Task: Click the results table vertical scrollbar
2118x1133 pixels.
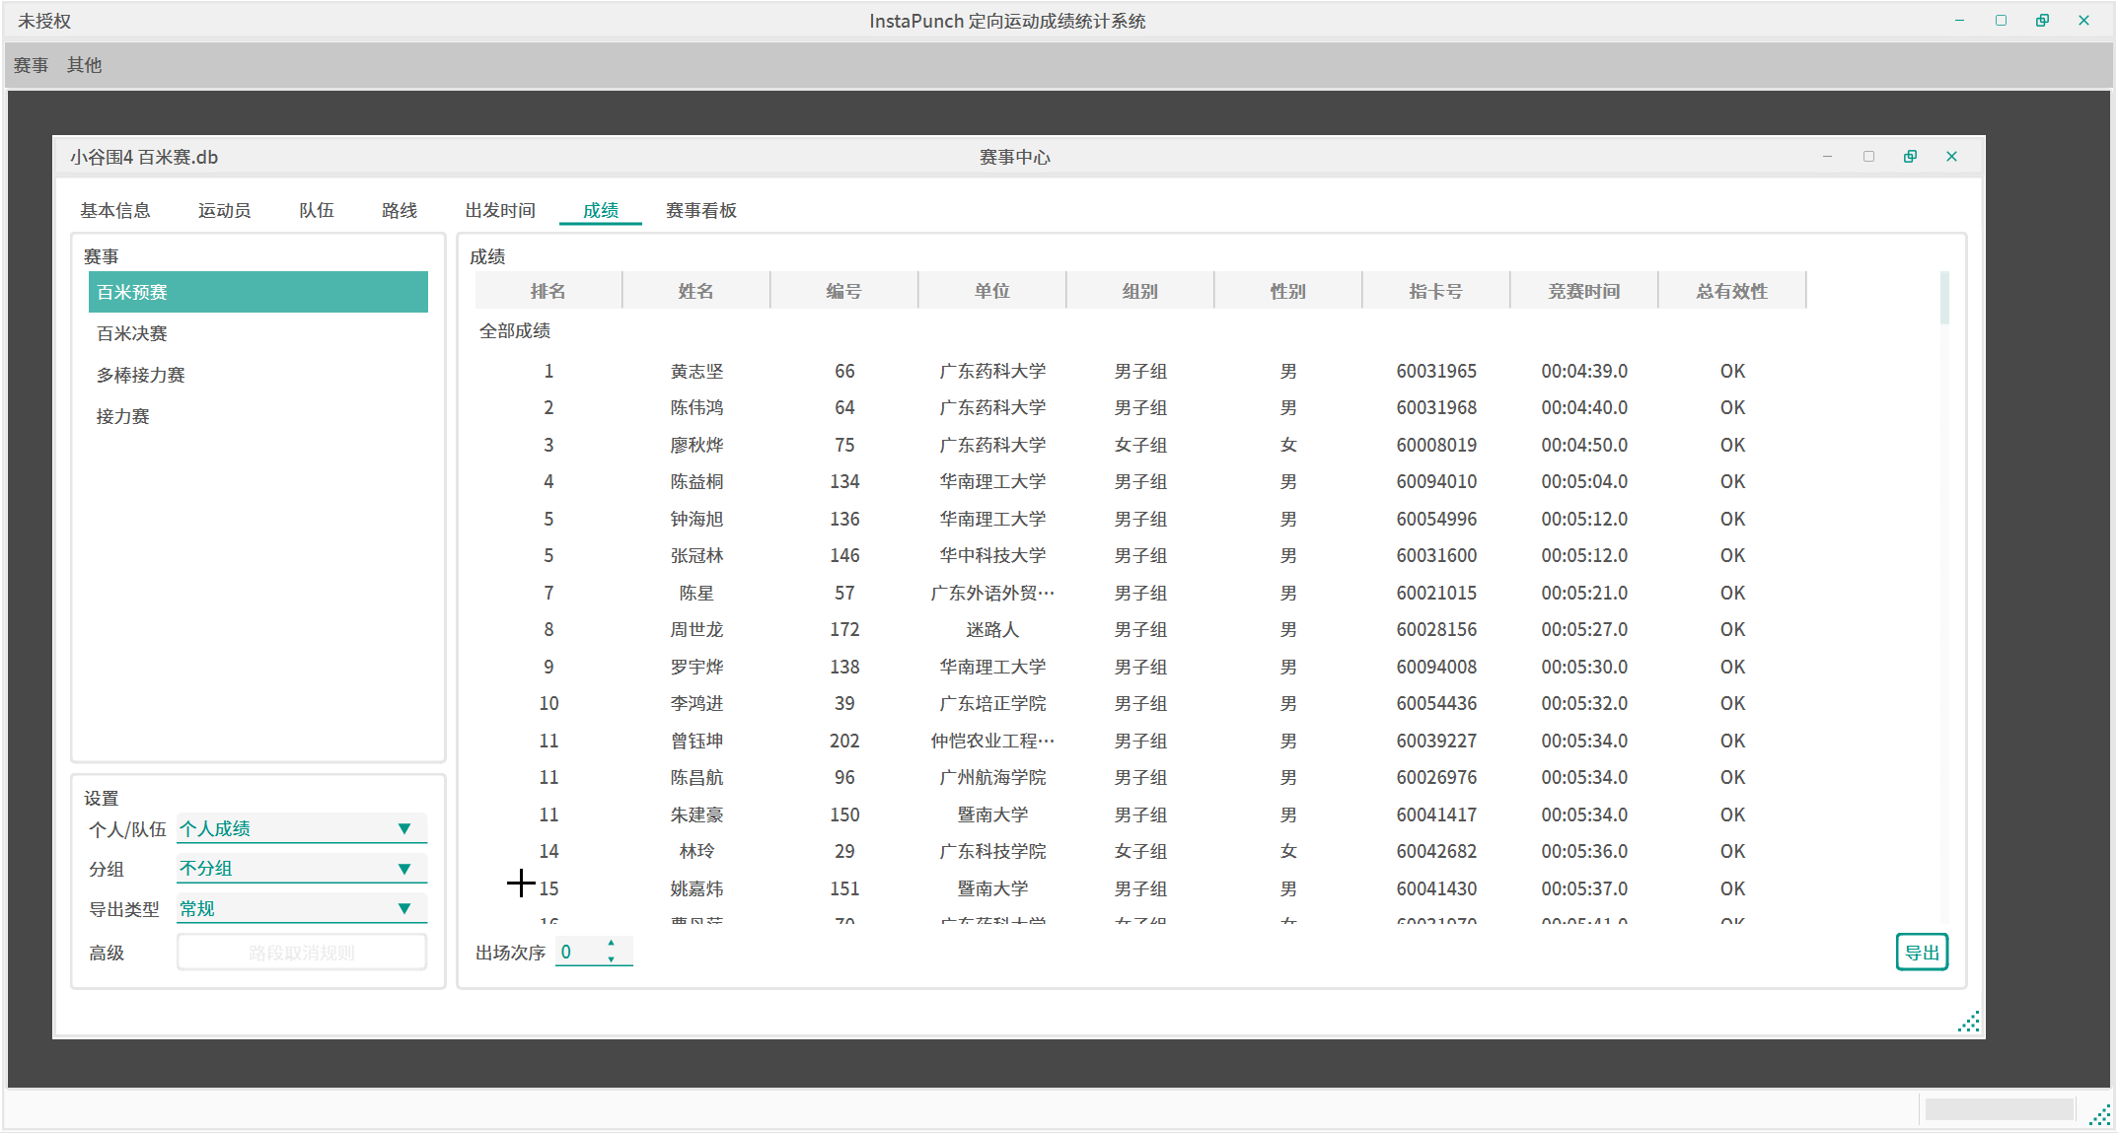Action: pos(1944,298)
